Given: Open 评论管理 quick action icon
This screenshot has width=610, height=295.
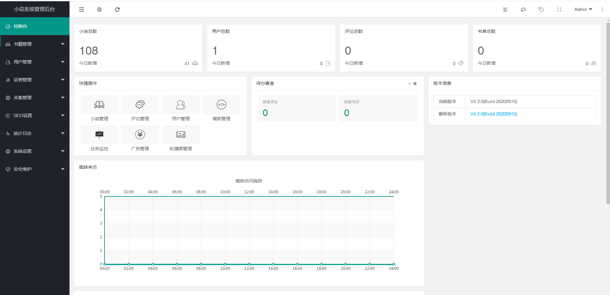Looking at the screenshot, I should tap(140, 105).
